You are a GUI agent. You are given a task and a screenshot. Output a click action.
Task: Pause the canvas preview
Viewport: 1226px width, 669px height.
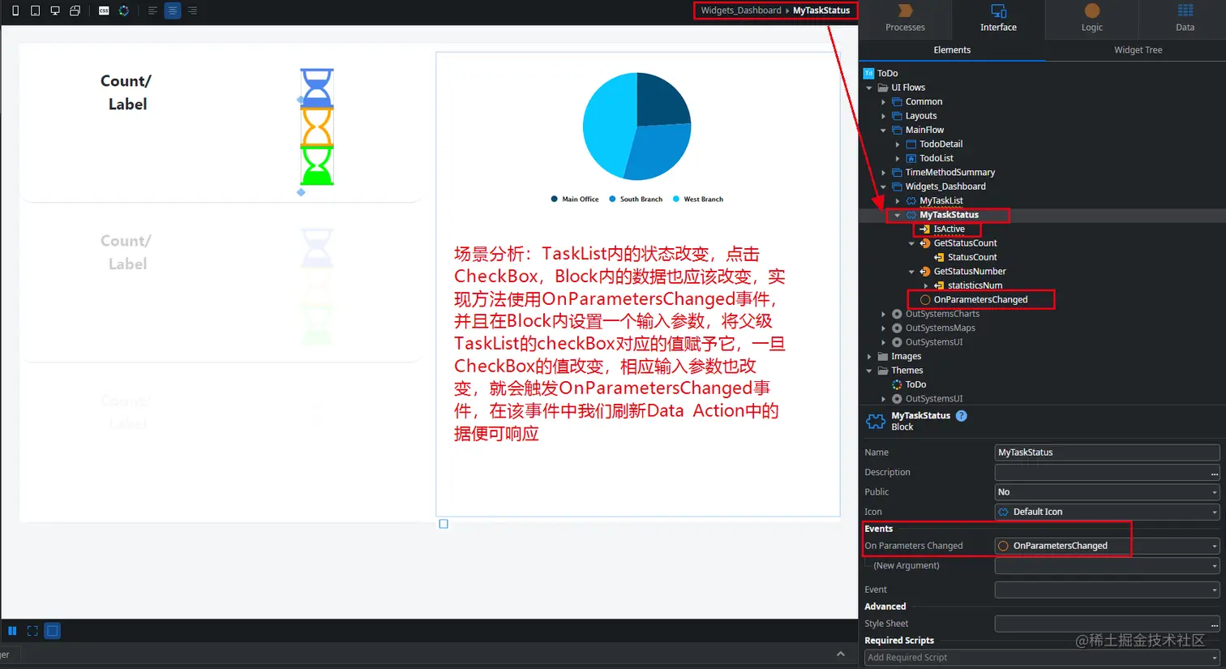click(12, 631)
